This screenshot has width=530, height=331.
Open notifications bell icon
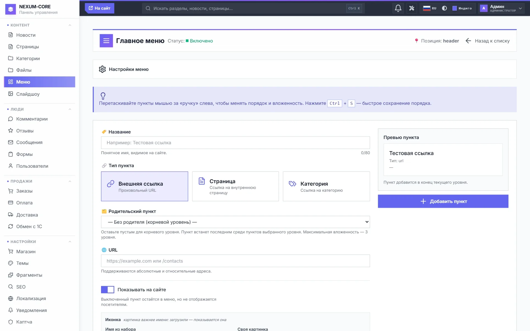(x=398, y=8)
